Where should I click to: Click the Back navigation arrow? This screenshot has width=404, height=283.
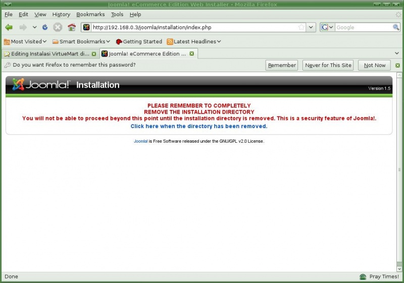pyautogui.click(x=9, y=27)
